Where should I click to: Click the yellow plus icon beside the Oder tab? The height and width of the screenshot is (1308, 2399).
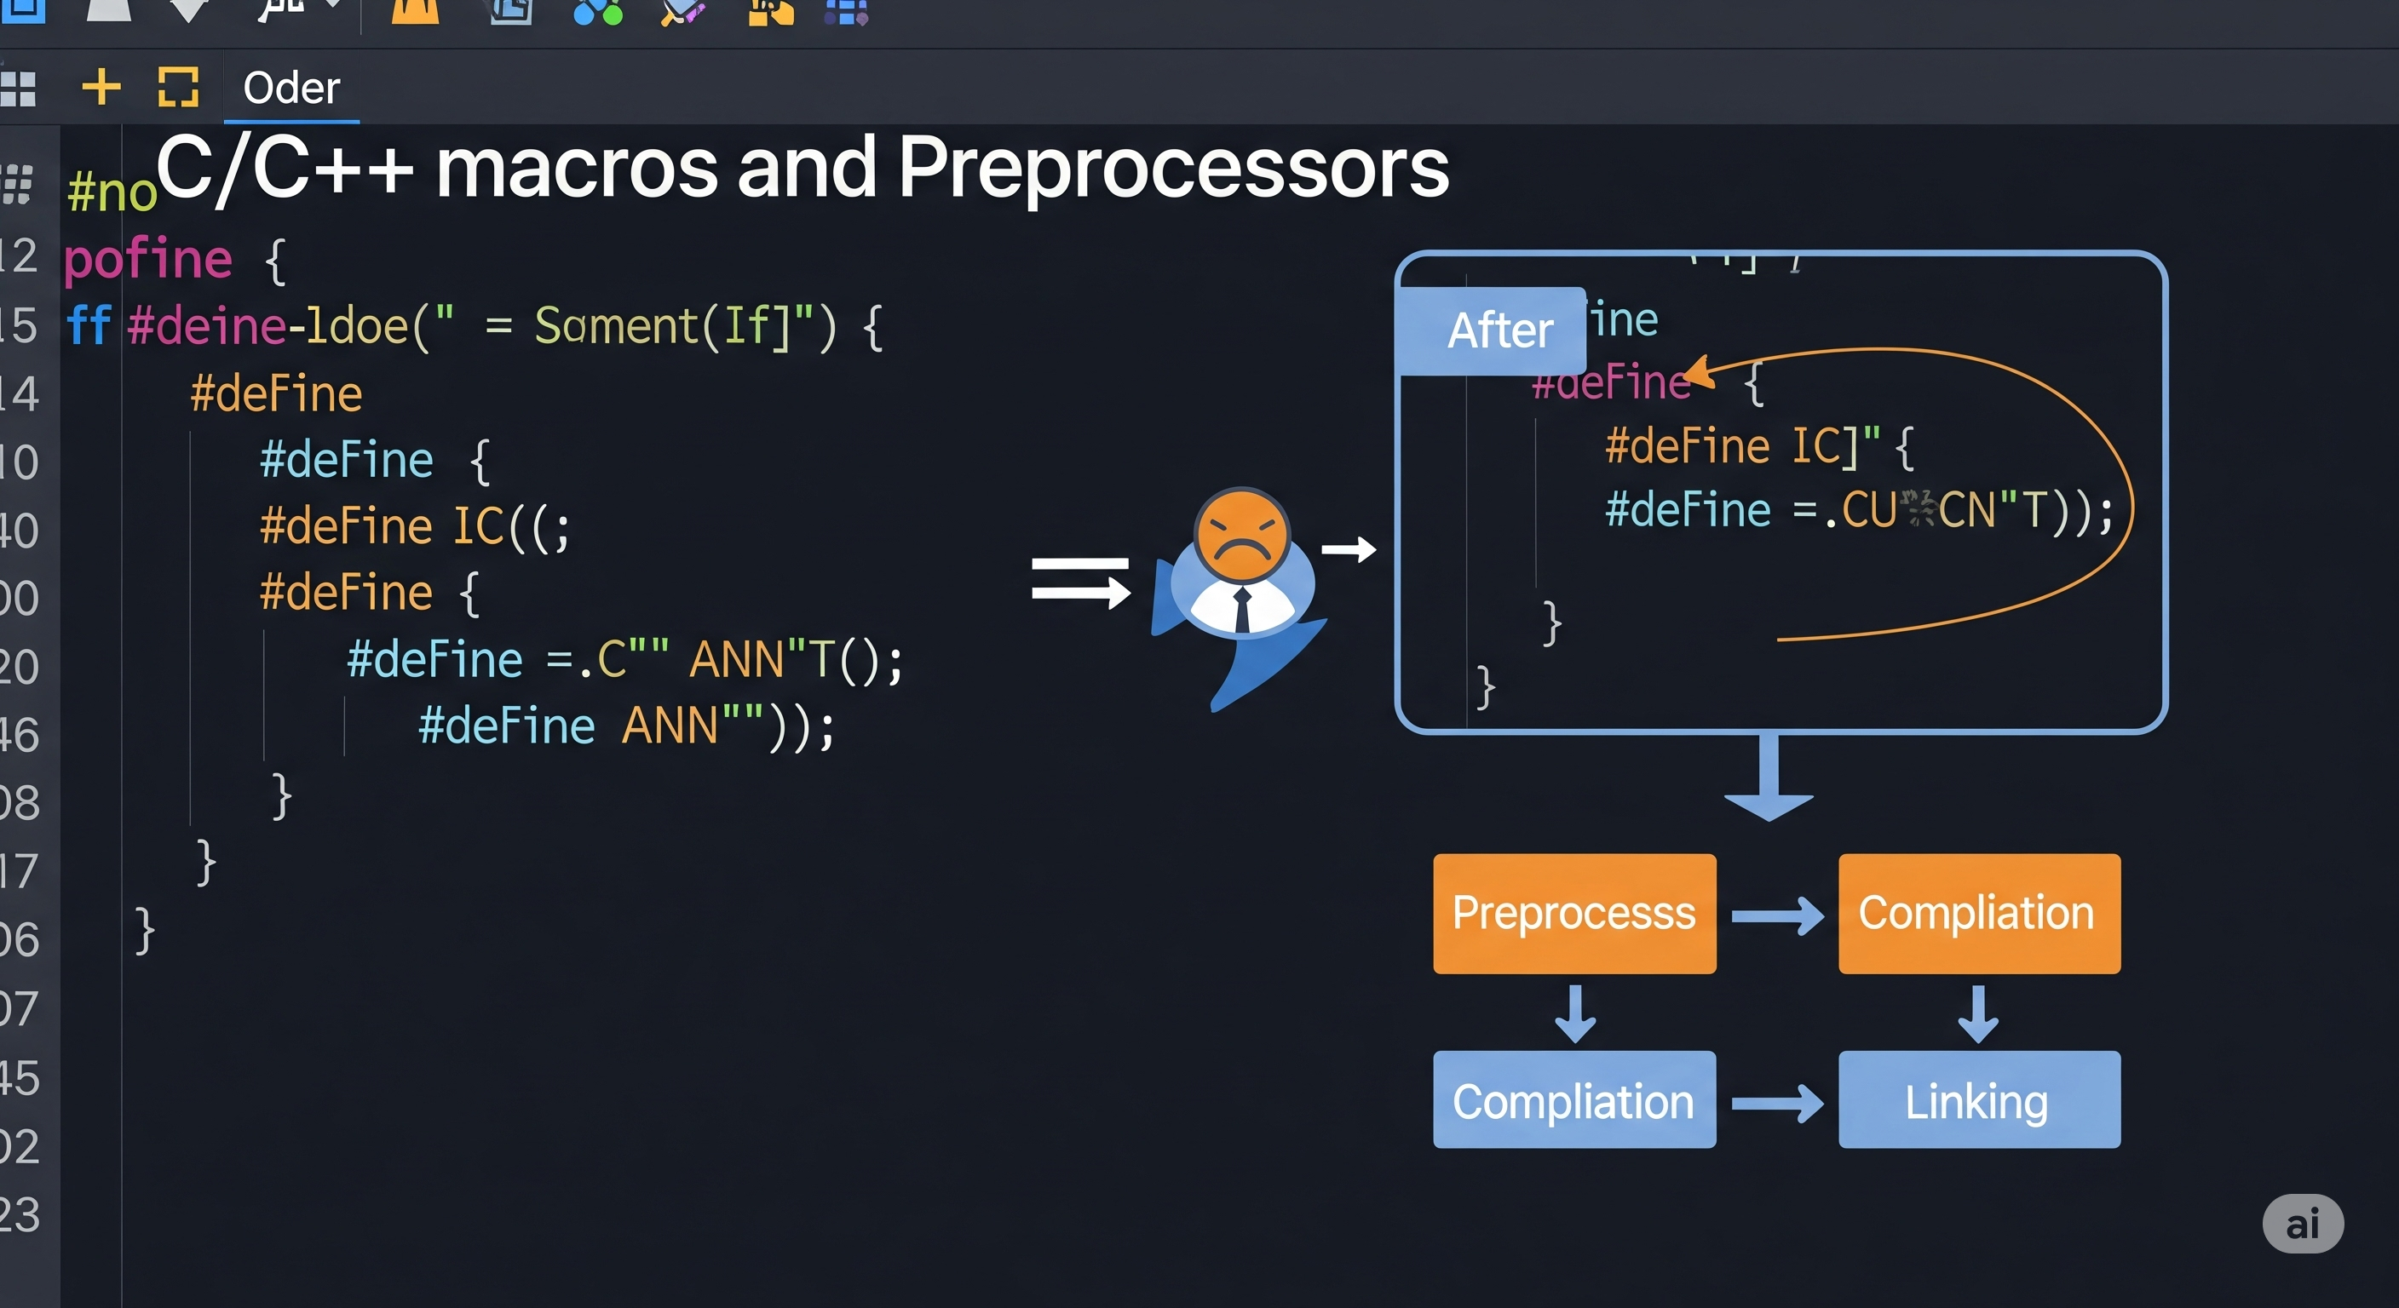(x=101, y=88)
